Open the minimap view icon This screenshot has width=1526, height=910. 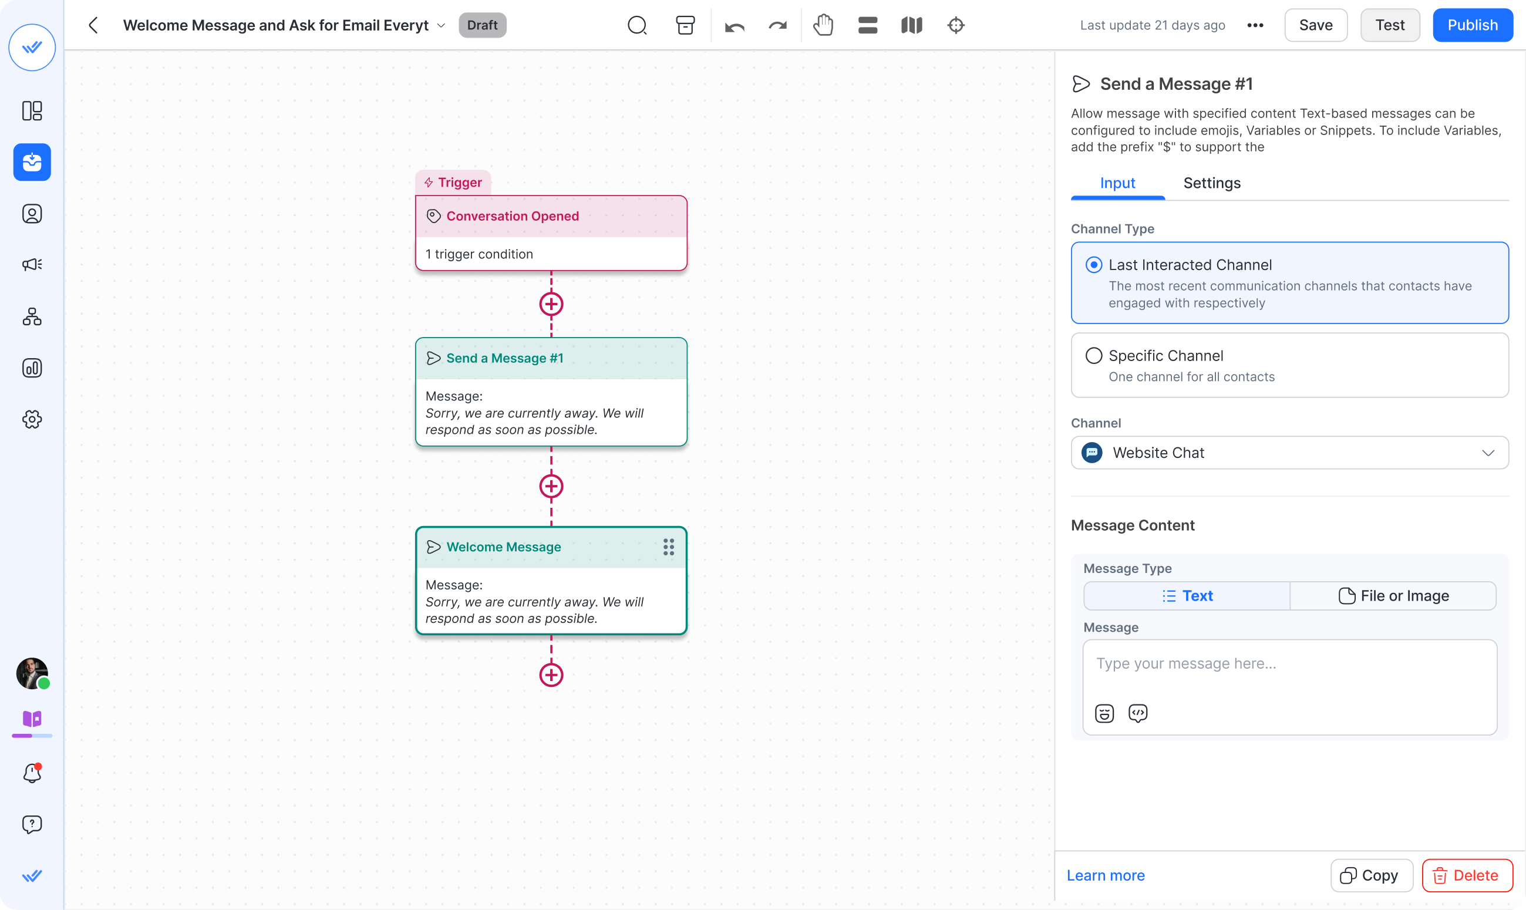[x=911, y=25]
